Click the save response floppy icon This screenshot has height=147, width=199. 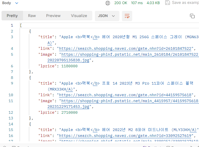167,3
